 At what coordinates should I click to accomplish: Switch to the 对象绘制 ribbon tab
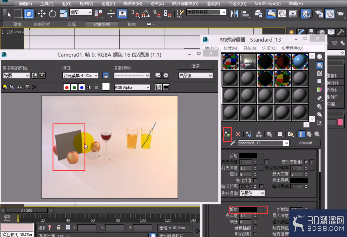pyautogui.click(x=101, y=24)
